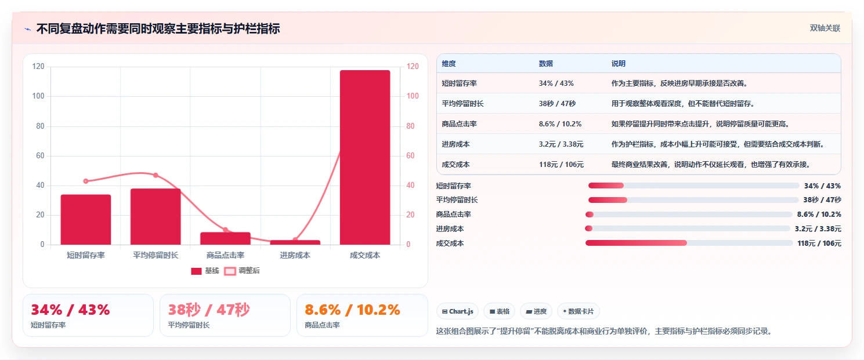Click the 短时留存率 x-axis label in the chart
The height and width of the screenshot is (360, 864).
tap(86, 255)
